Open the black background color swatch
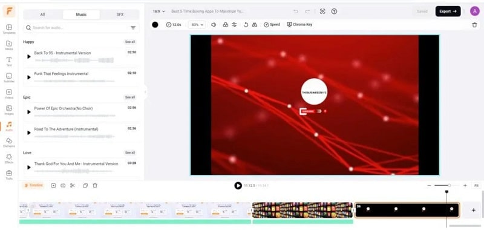 click(155, 25)
